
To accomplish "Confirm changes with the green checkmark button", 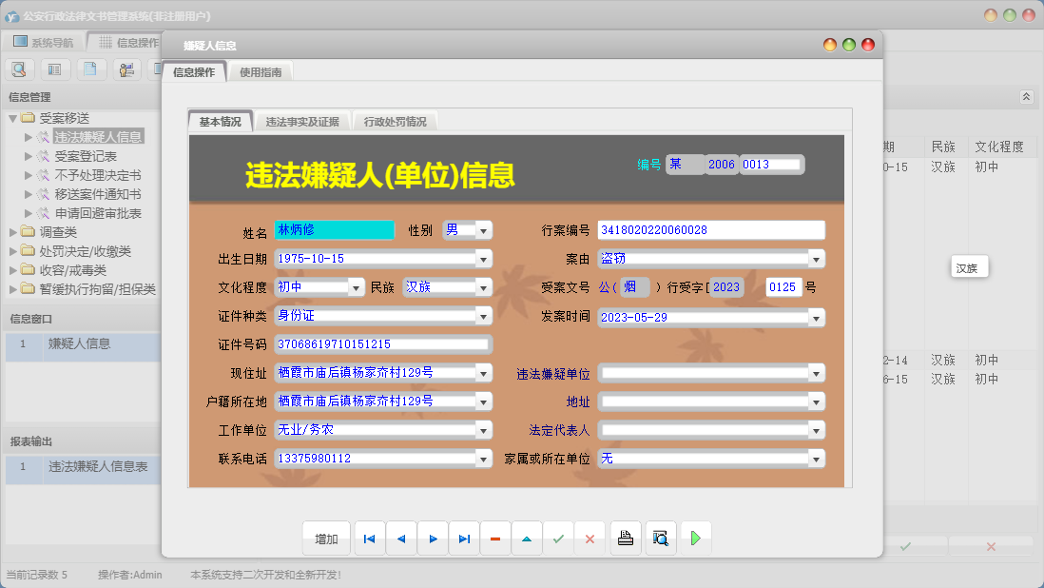I will 558,539.
